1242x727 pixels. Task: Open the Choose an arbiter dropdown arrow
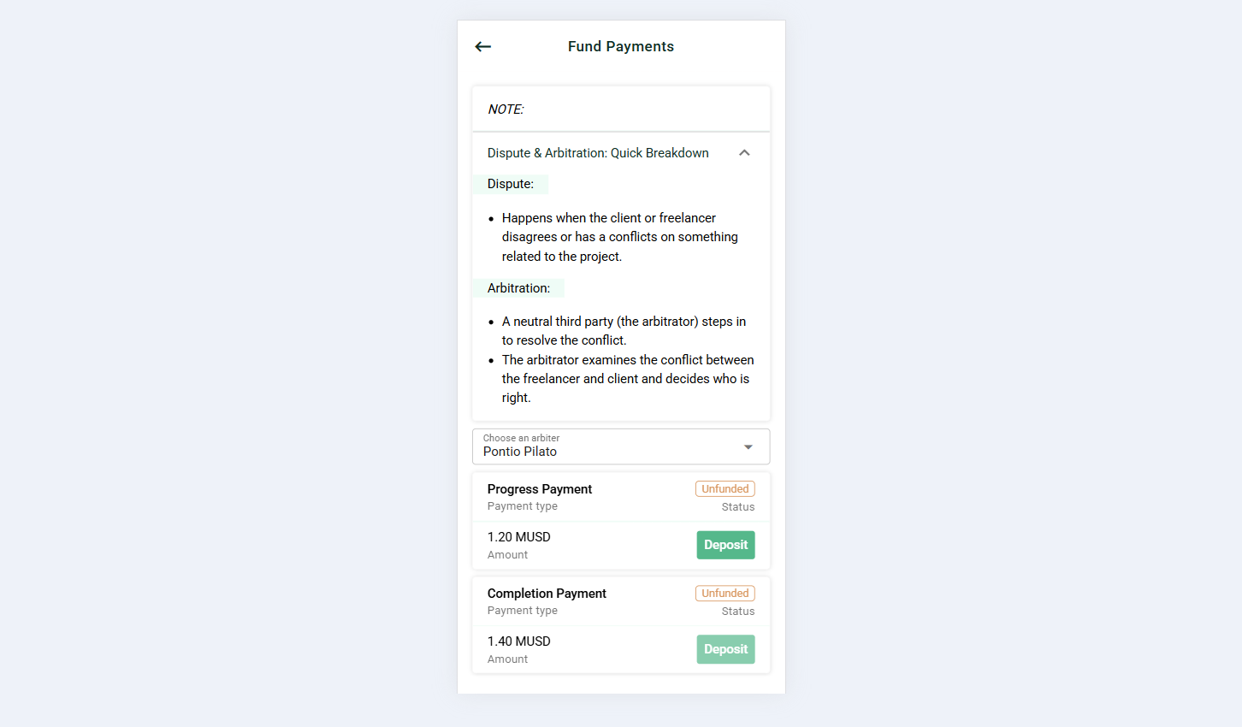pos(748,447)
